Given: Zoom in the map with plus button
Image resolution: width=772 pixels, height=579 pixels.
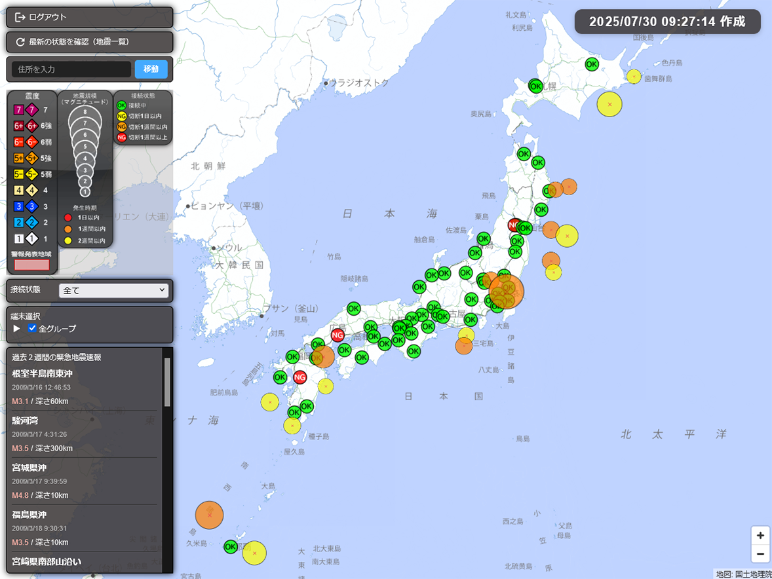Looking at the screenshot, I should [760, 536].
